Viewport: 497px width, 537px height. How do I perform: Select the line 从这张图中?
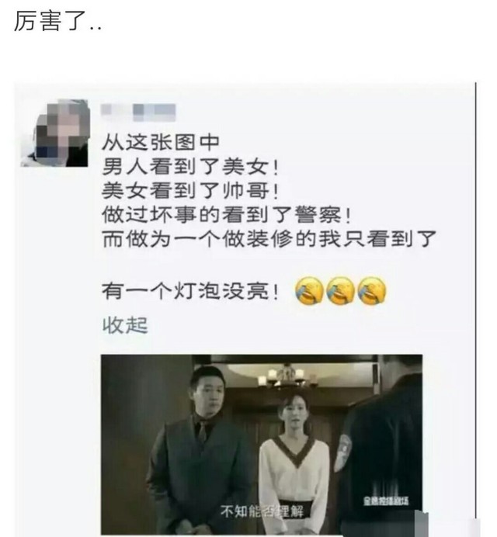pyautogui.click(x=161, y=143)
